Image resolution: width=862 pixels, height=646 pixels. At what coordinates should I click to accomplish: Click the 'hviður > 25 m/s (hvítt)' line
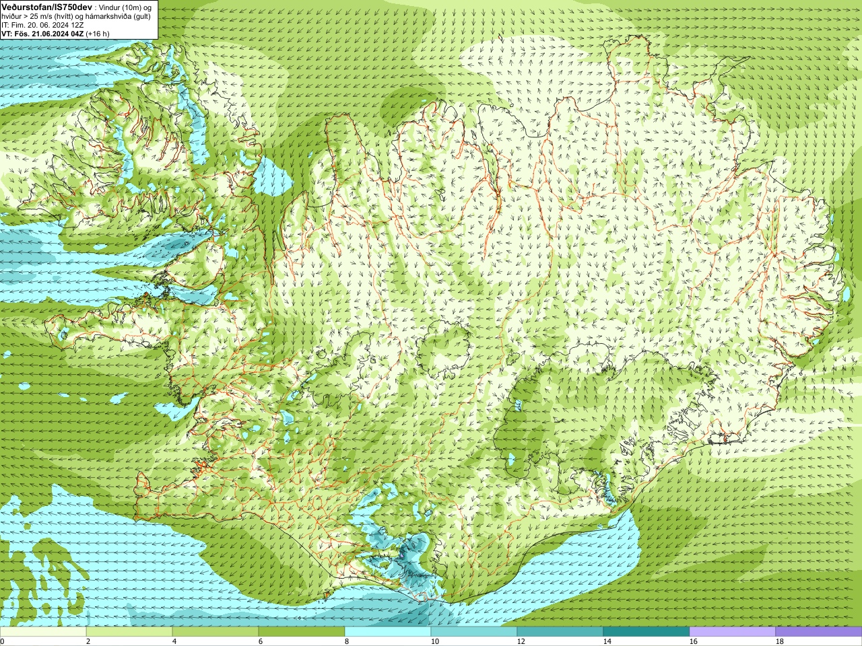[38, 15]
